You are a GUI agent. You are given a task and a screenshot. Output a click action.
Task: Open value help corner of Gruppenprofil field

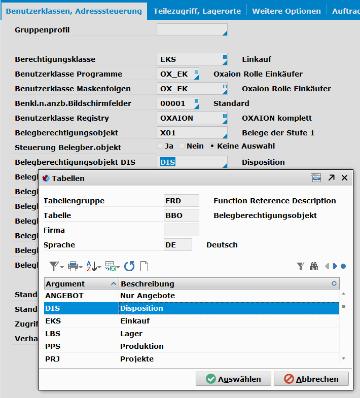pos(225,33)
